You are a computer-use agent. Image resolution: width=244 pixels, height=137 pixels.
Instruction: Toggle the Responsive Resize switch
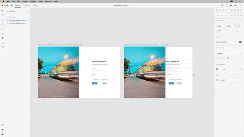tap(241, 42)
